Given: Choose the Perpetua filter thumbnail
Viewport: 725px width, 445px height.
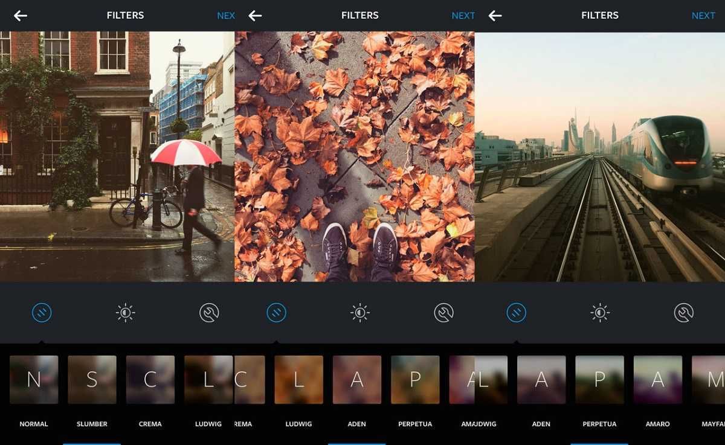Looking at the screenshot, I should coord(415,379).
